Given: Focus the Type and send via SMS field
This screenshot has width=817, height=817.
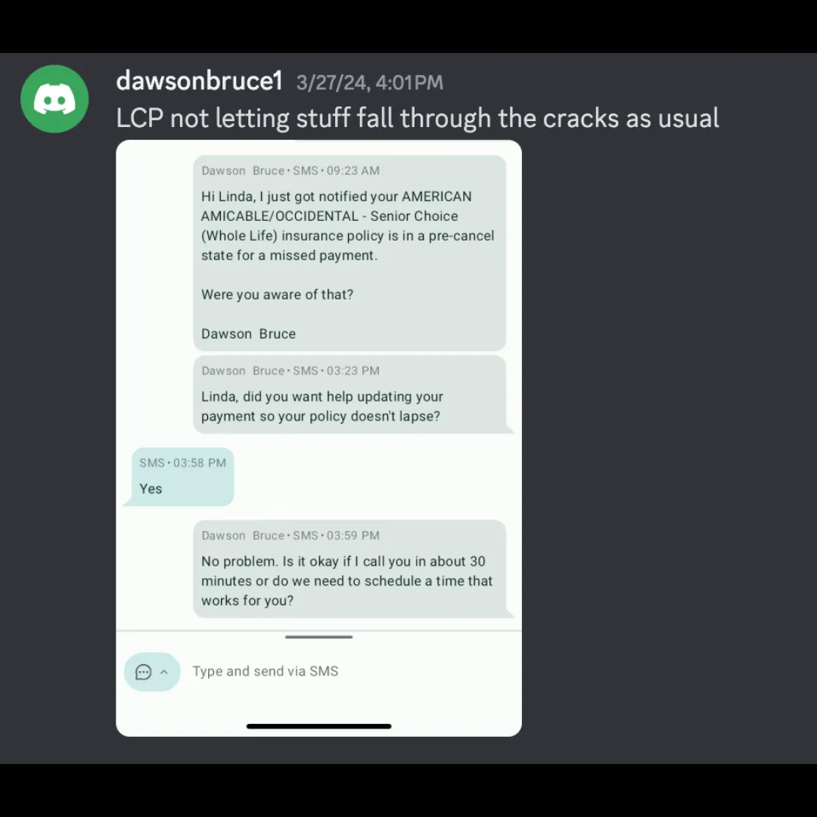Looking at the screenshot, I should [x=349, y=671].
